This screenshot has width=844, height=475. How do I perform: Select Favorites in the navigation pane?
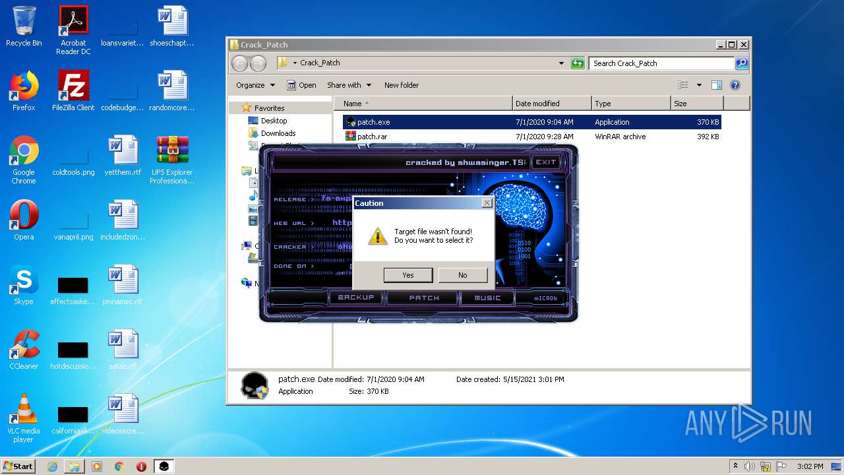[269, 108]
